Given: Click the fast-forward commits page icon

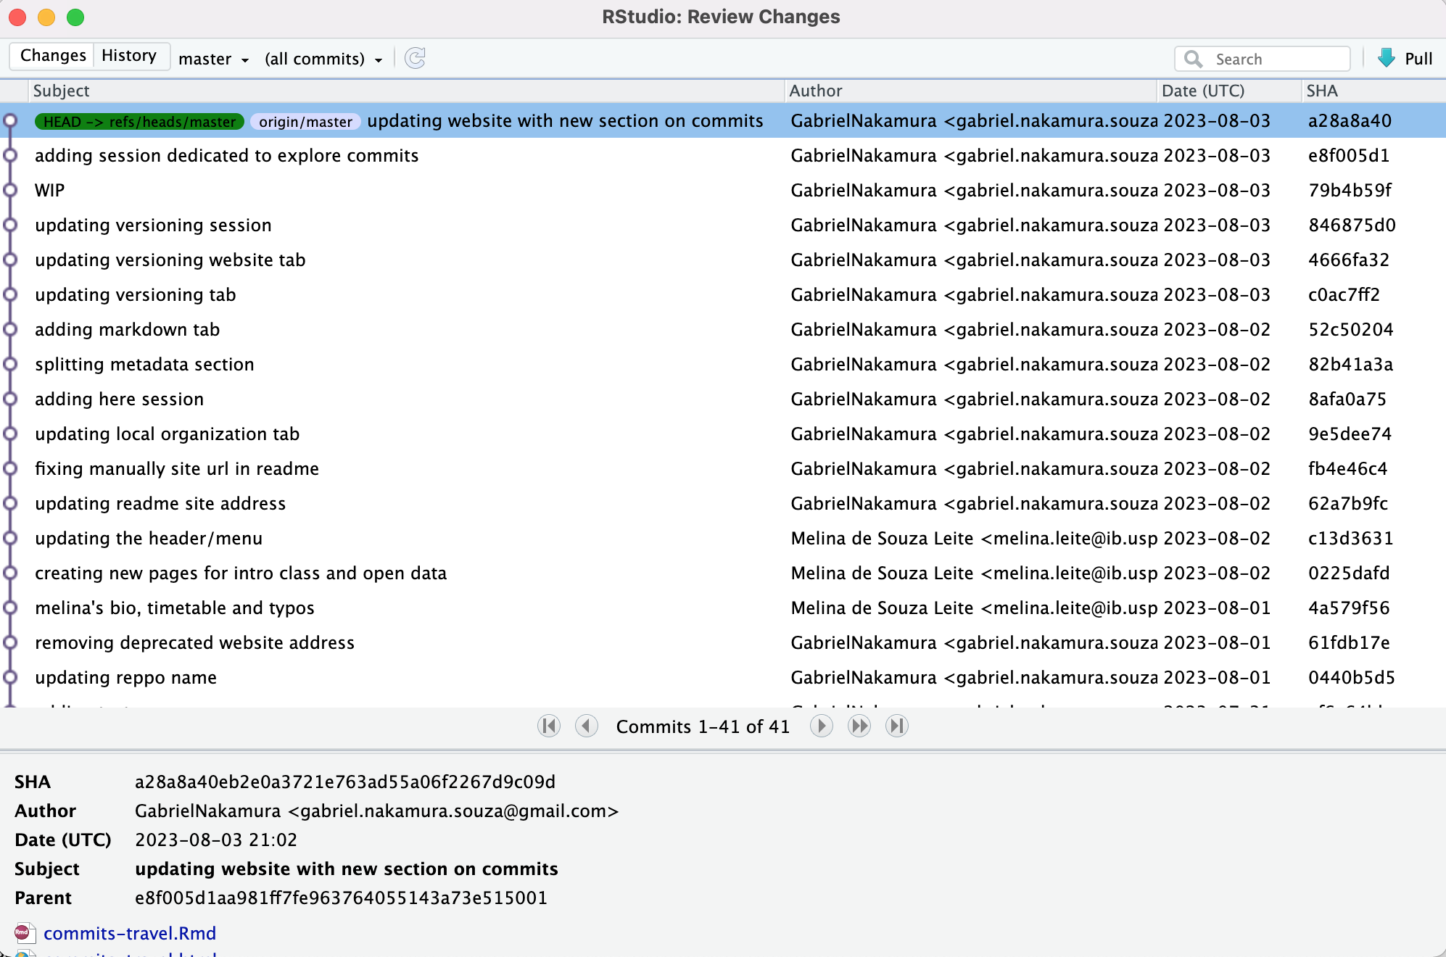Looking at the screenshot, I should click(x=859, y=726).
